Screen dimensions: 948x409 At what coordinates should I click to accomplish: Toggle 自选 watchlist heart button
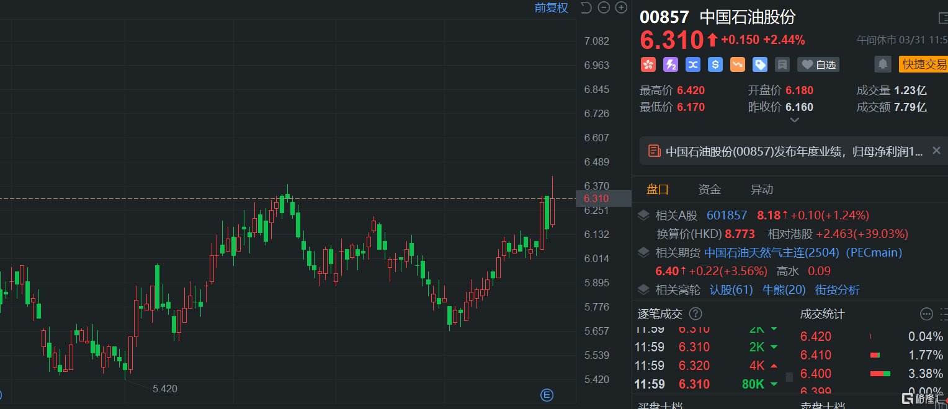[818, 64]
